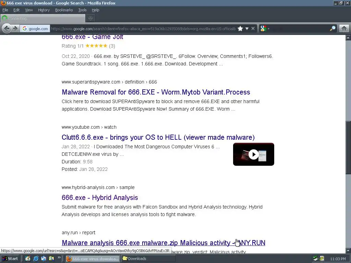Open the URL history dropdown arrow
The image size is (351, 263).
click(x=247, y=29)
